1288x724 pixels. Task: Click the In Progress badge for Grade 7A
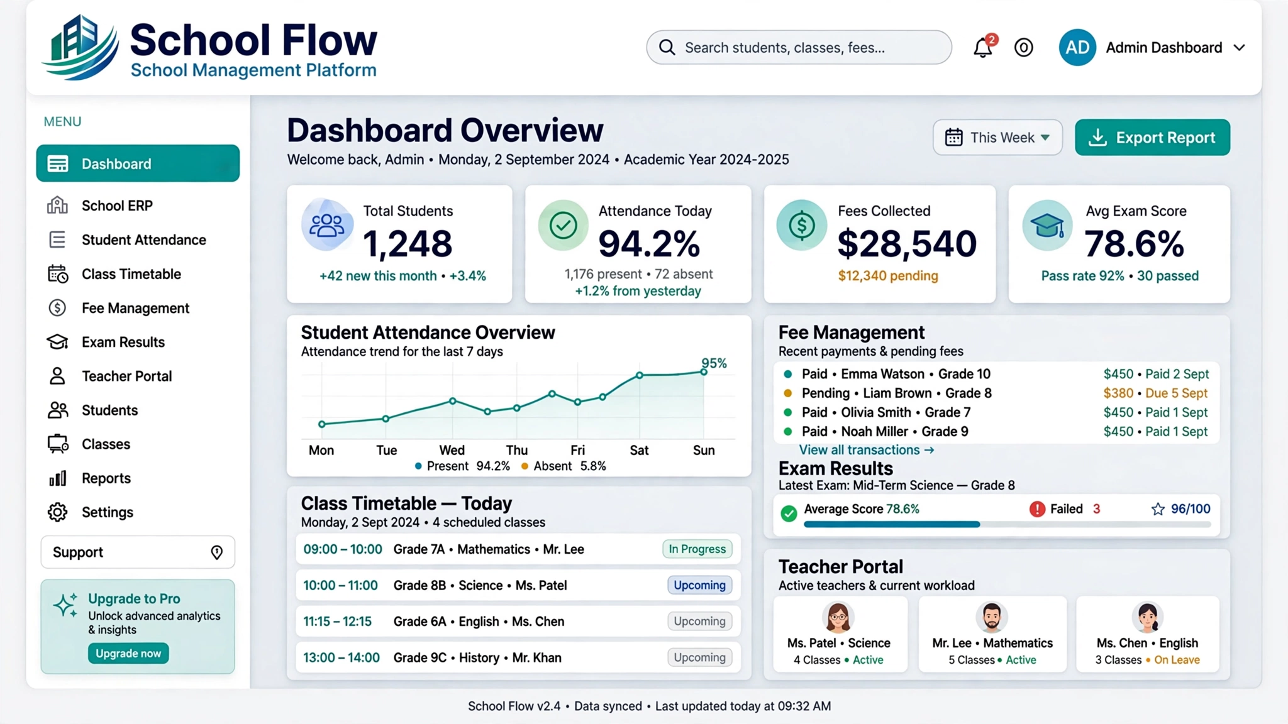697,549
